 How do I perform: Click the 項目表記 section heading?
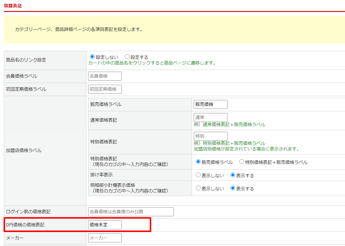click(13, 6)
